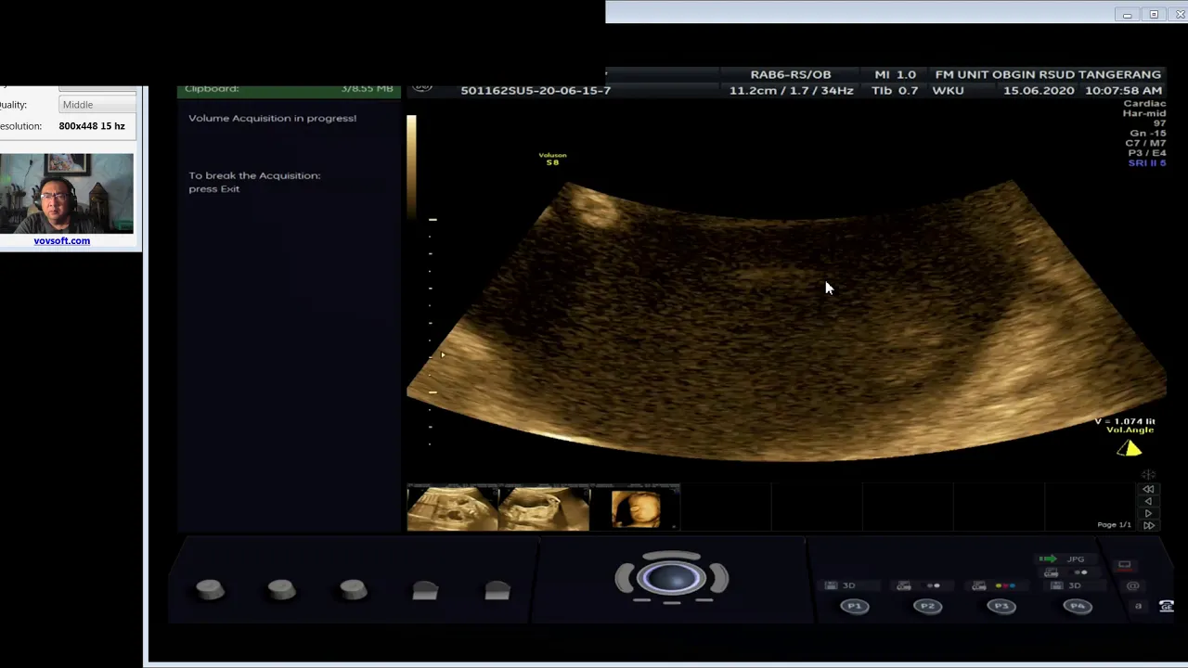Screen dimensions: 1188x668
Task: Click the focus arrow marker on depth scale
Action: click(x=443, y=354)
